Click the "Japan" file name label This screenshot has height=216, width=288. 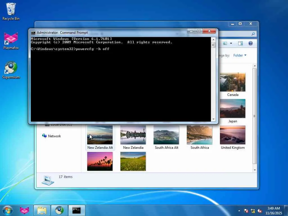pyautogui.click(x=233, y=121)
